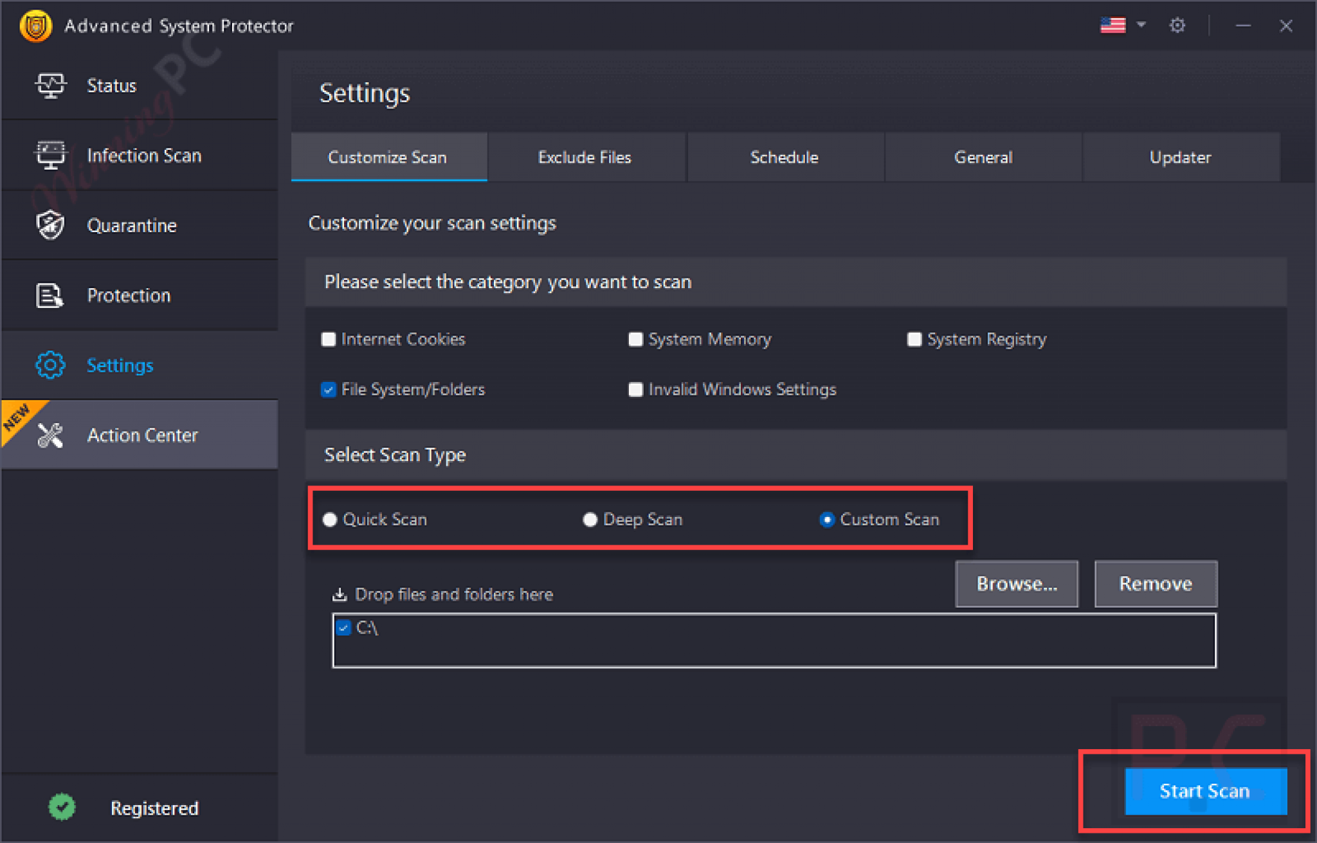
Task: Open the Schedule tab
Action: click(785, 157)
